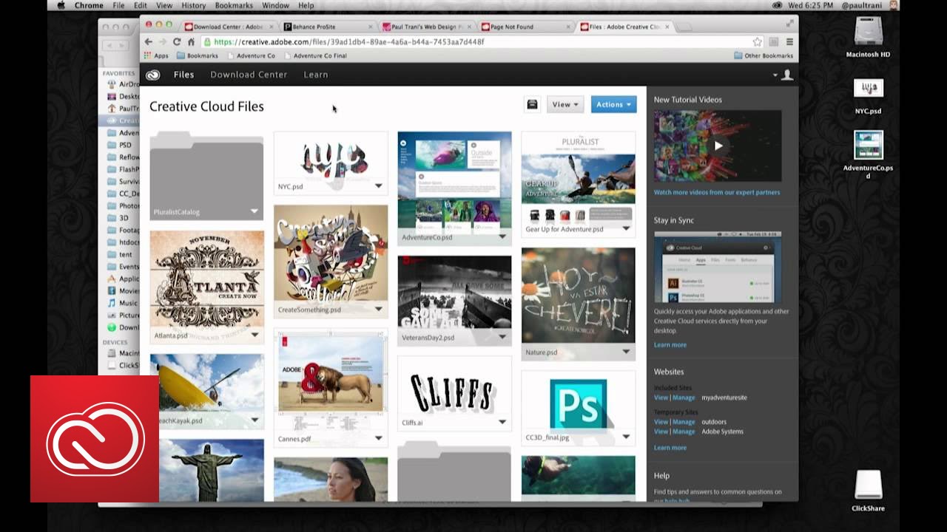Open the Chrome hamburger menu icon
The height and width of the screenshot is (532, 947).
pyautogui.click(x=789, y=42)
